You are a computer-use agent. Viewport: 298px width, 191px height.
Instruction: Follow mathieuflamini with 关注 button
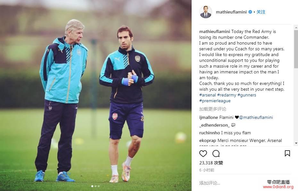tap(261, 12)
